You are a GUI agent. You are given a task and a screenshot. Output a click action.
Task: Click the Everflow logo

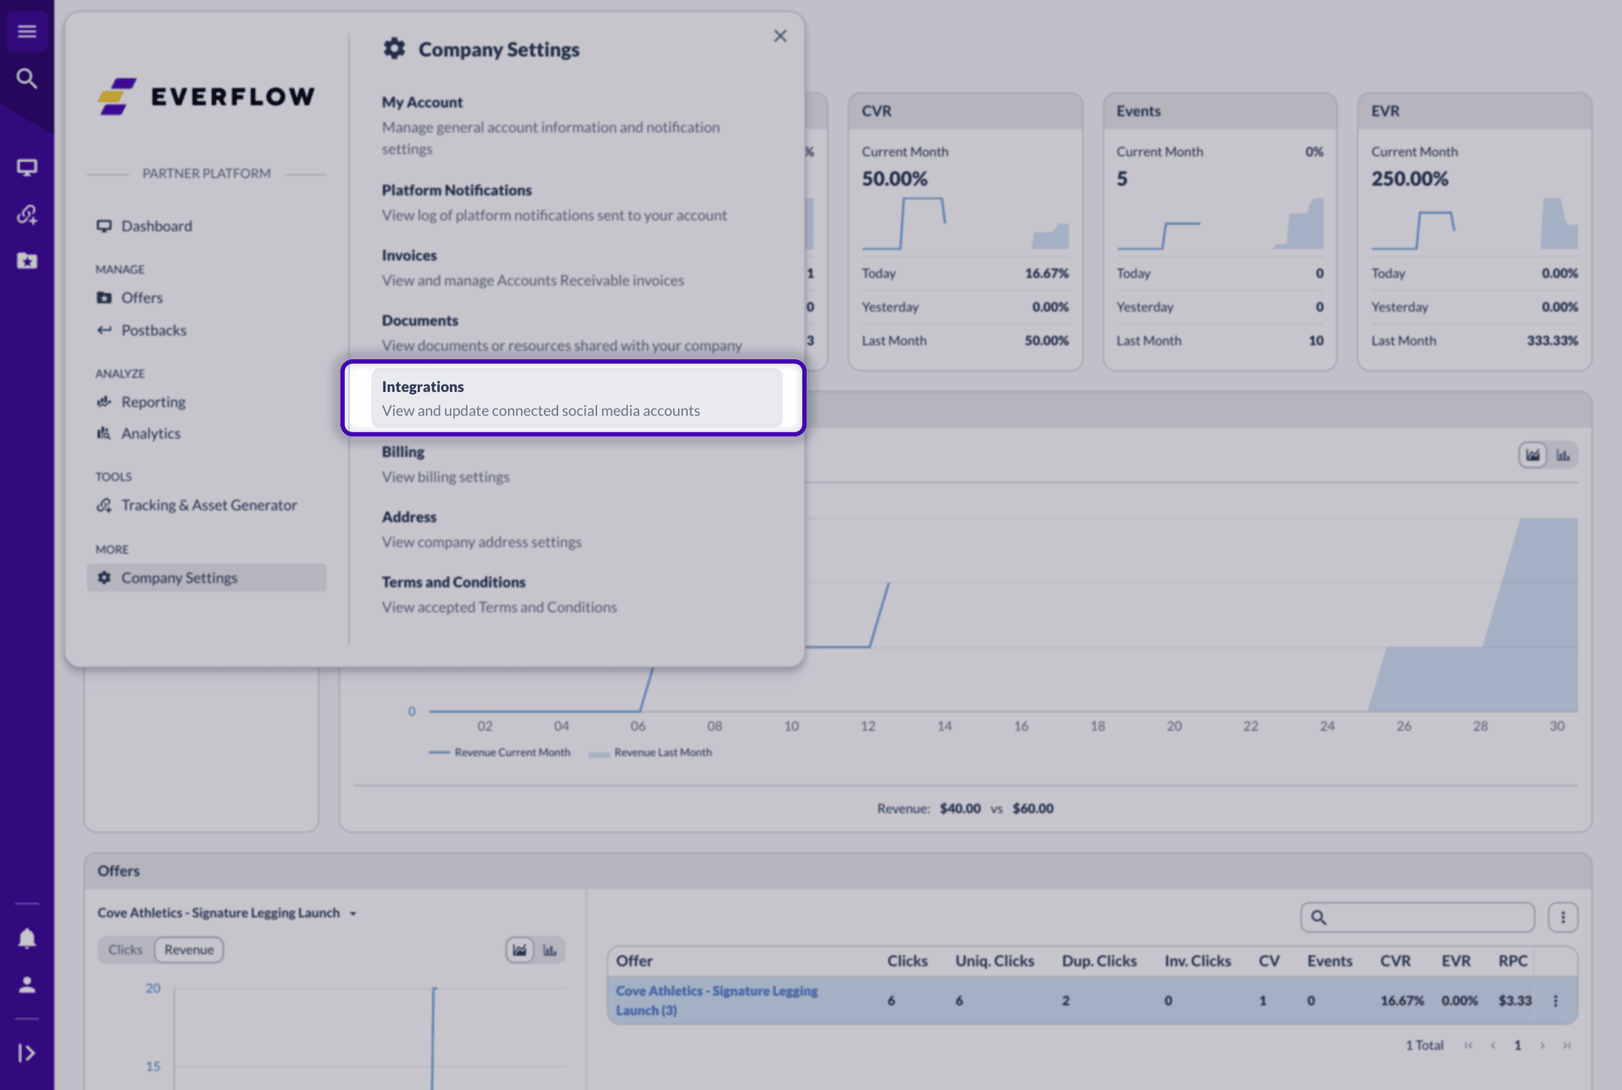click(207, 97)
